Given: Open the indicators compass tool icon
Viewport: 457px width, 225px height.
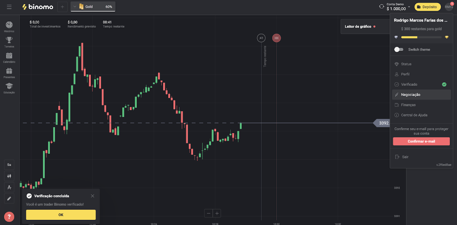Looking at the screenshot, I should pos(9,187).
